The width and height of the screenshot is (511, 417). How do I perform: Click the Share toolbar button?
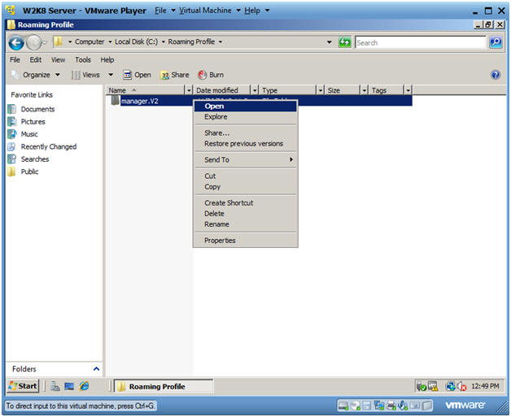pyautogui.click(x=175, y=75)
